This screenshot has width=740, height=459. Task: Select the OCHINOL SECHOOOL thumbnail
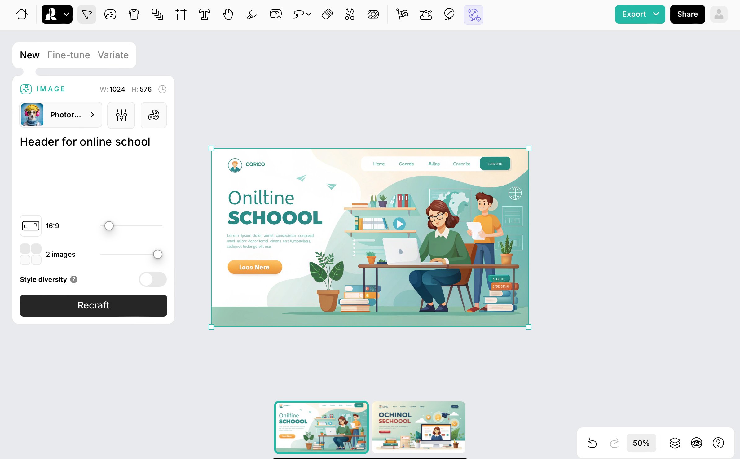click(419, 427)
